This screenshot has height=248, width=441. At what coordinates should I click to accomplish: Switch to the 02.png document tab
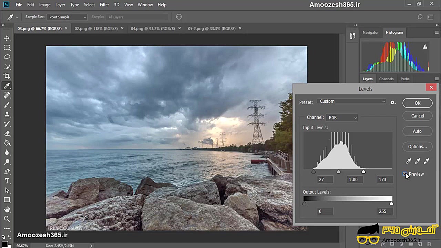pyautogui.click(x=96, y=29)
